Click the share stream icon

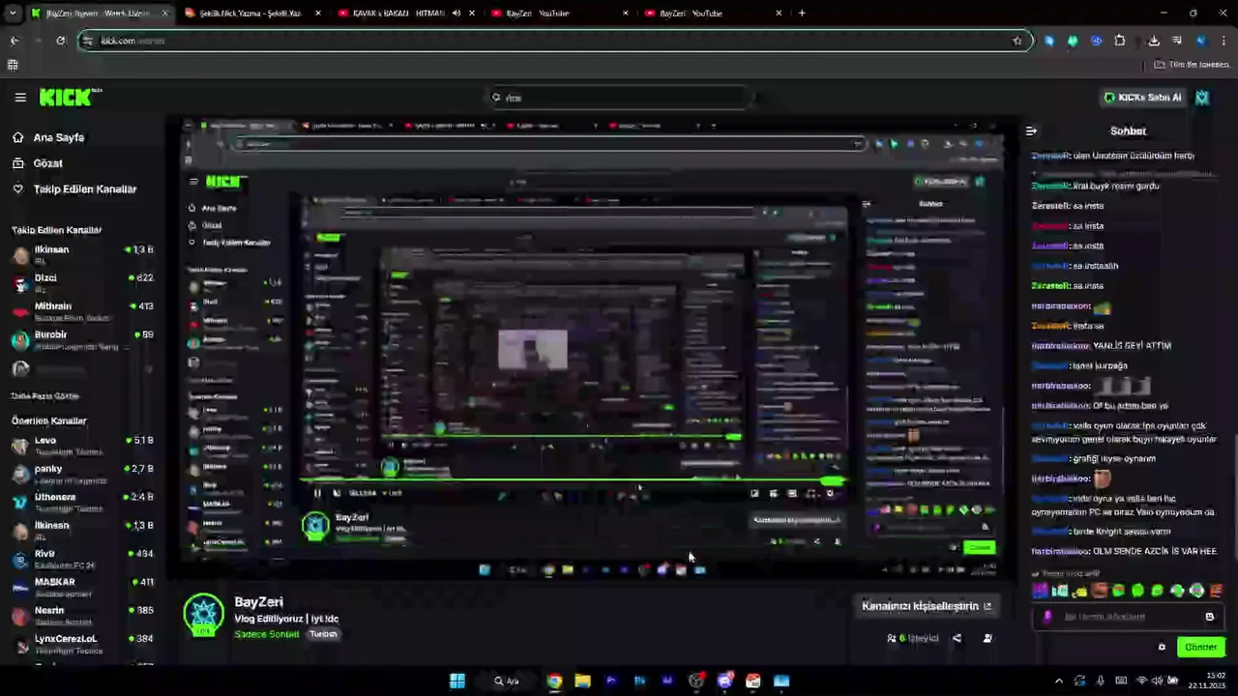click(957, 638)
